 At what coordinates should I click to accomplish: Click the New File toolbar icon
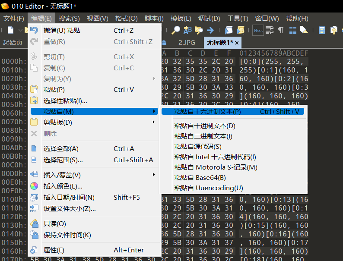[10, 30]
